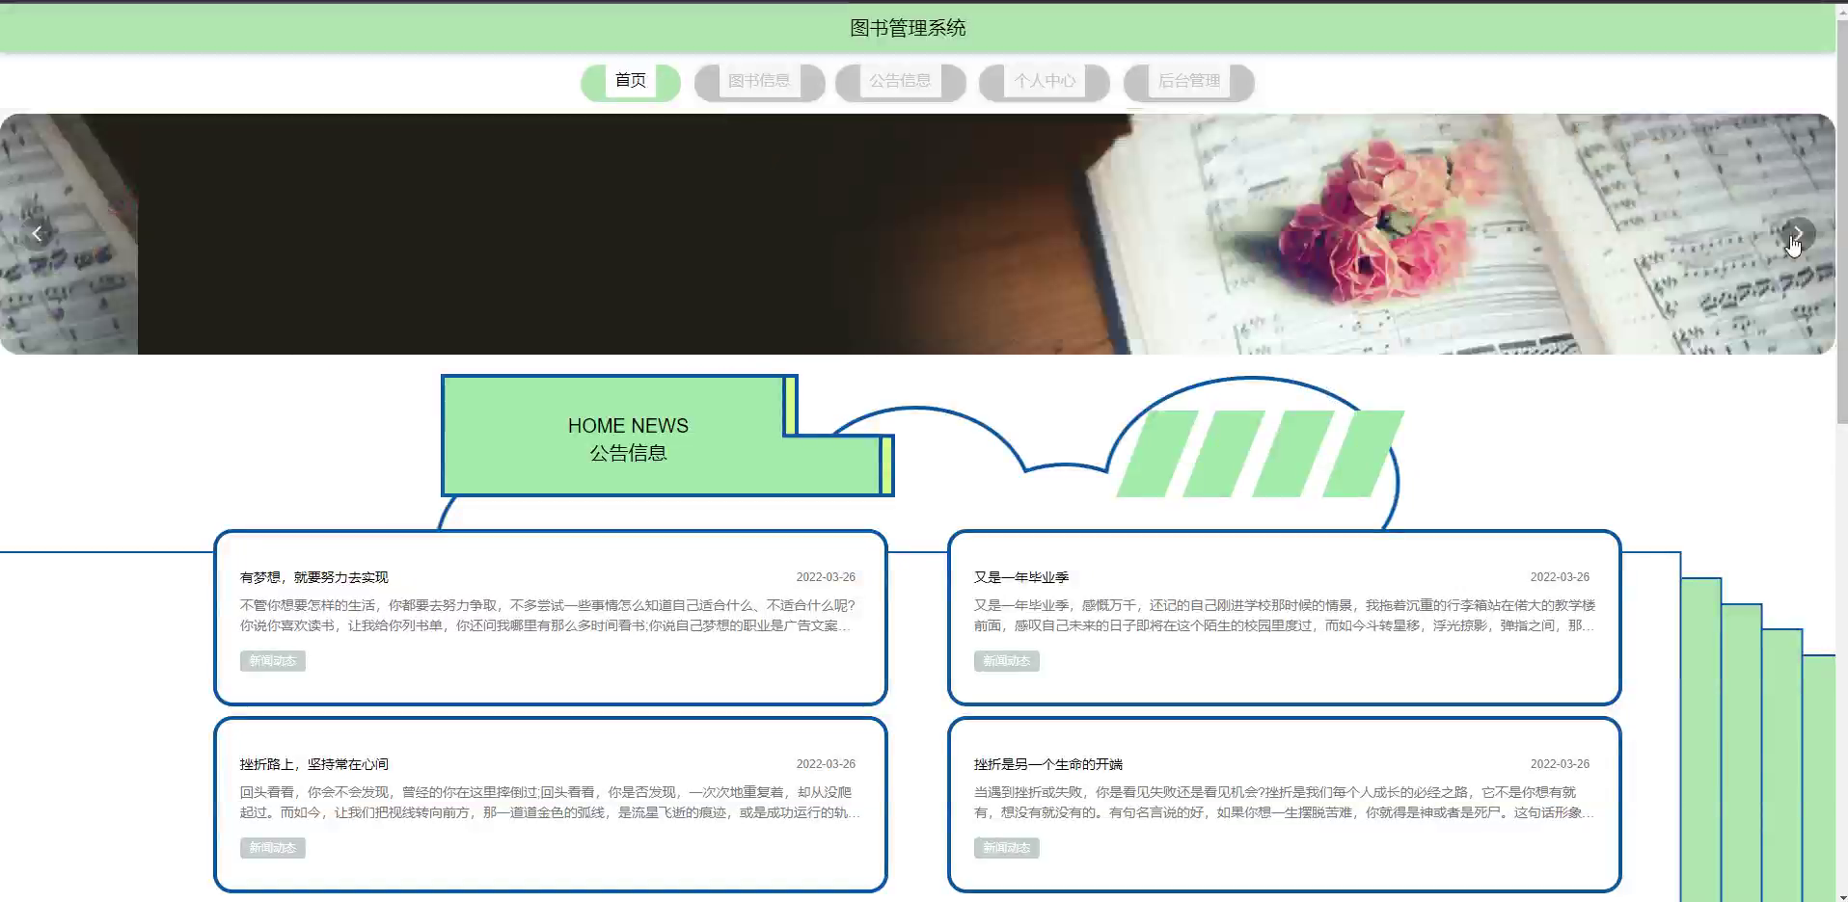
Task: Open news titled 有梦想，就要努力去实现
Action: pyautogui.click(x=313, y=577)
